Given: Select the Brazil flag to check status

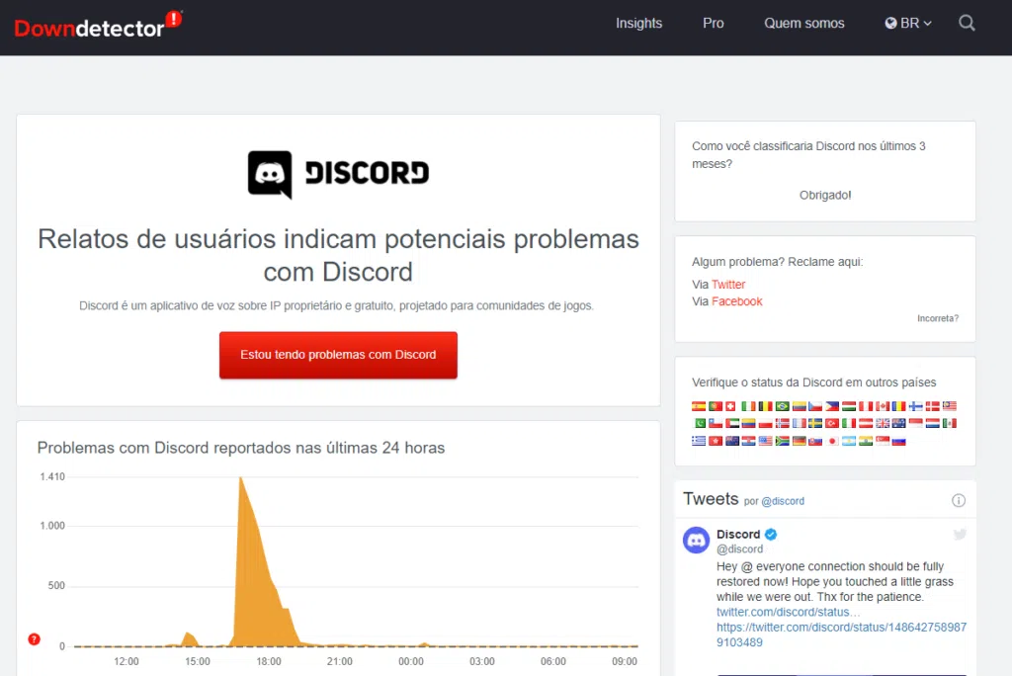Looking at the screenshot, I should [781, 405].
